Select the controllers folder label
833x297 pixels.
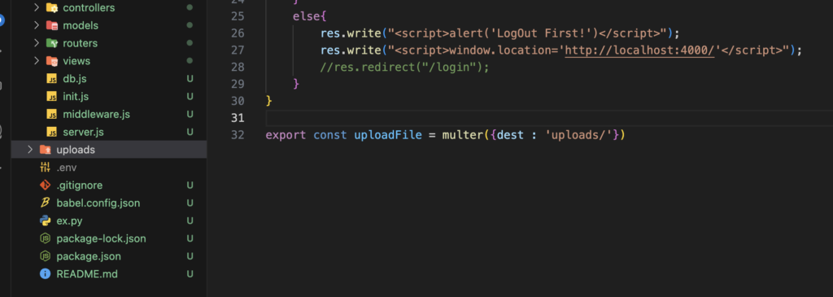click(x=89, y=8)
